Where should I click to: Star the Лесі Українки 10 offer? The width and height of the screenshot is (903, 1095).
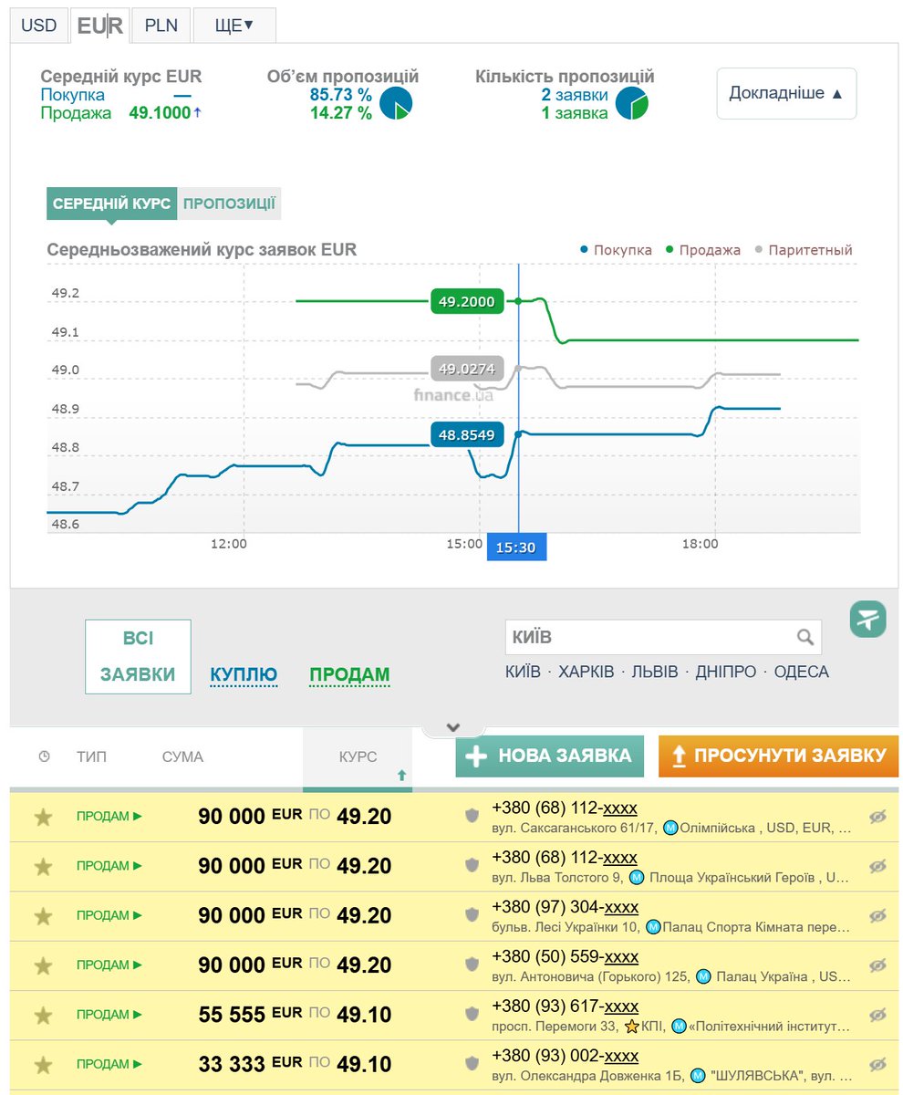[43, 915]
